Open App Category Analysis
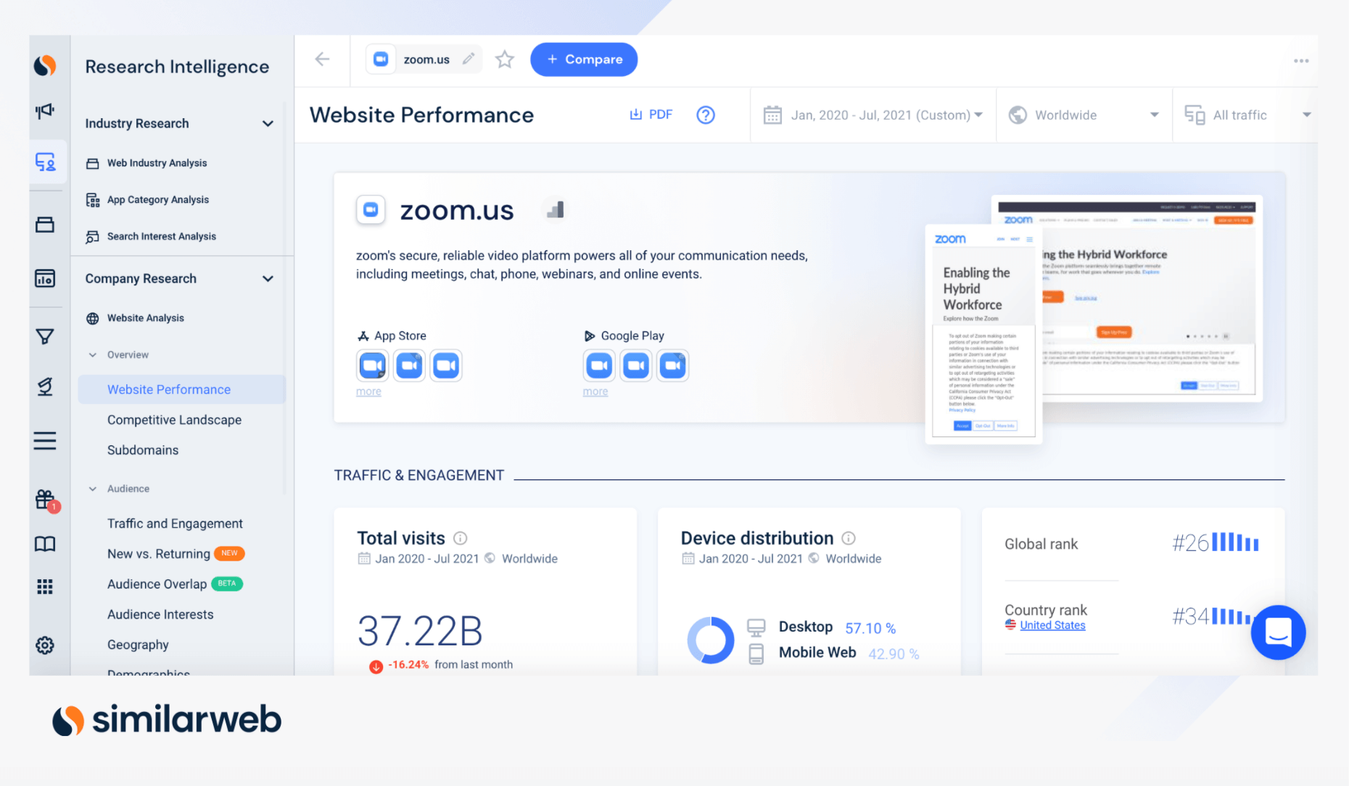 coord(157,199)
